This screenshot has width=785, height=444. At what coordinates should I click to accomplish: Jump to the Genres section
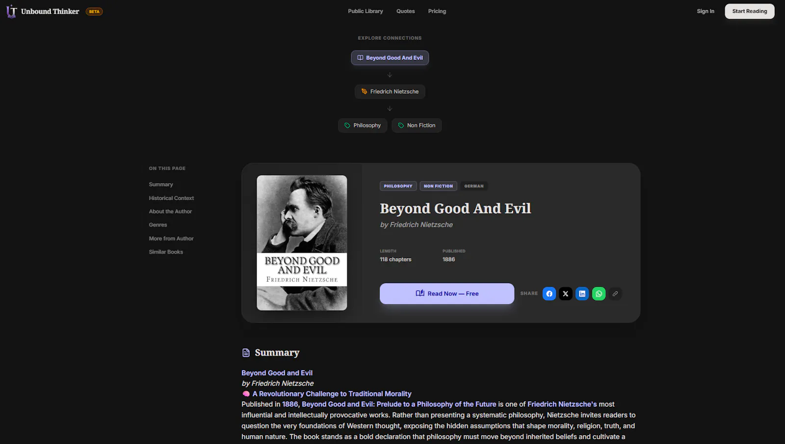(158, 225)
